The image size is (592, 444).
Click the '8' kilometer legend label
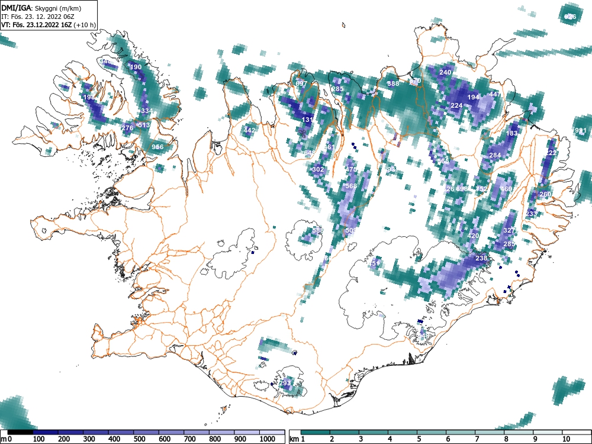506,439
